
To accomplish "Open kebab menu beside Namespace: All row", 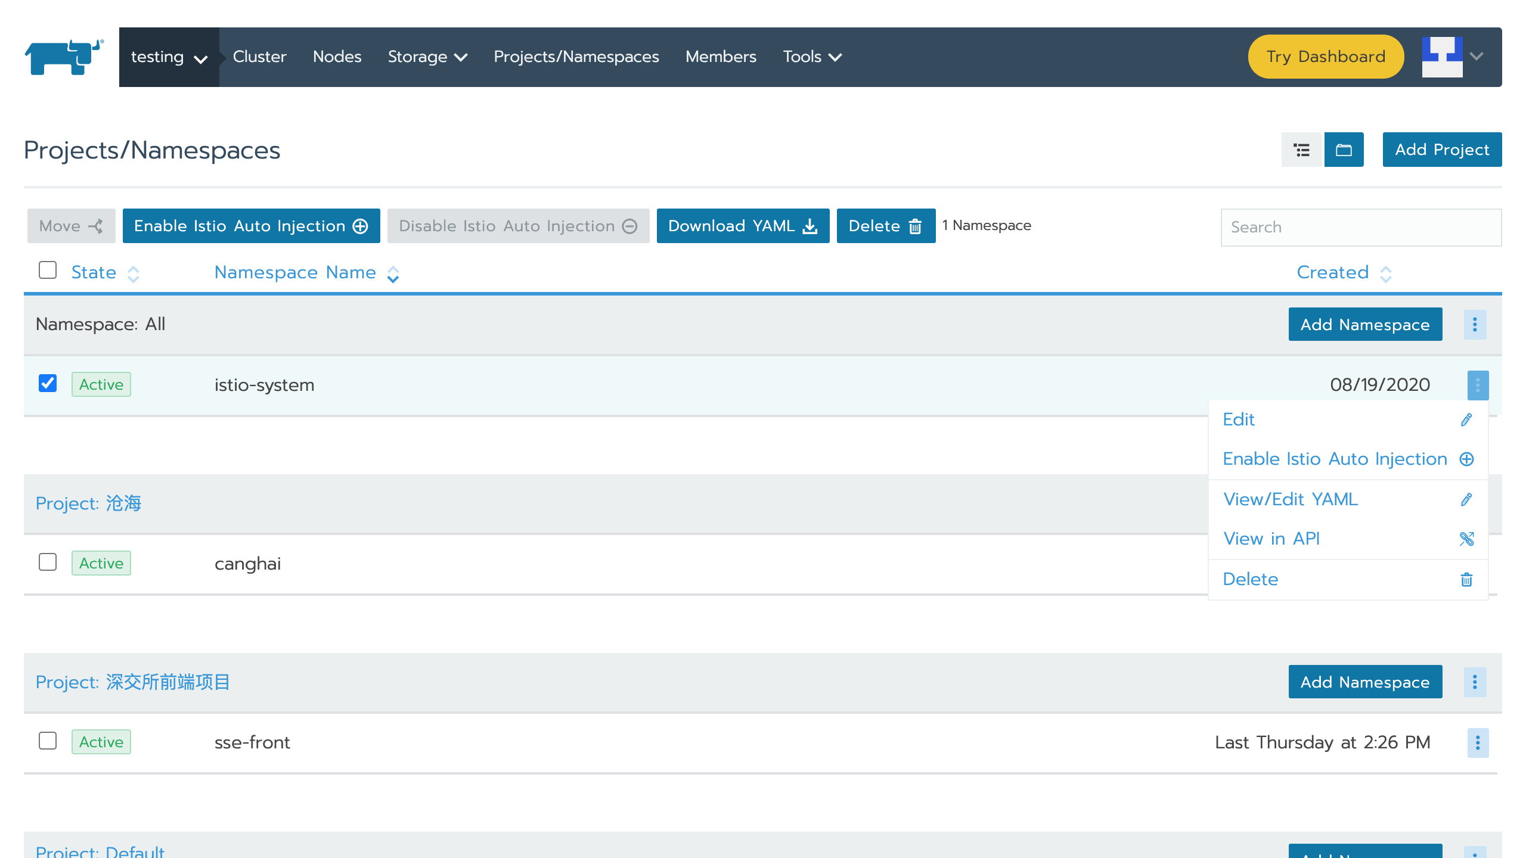I will coord(1477,324).
